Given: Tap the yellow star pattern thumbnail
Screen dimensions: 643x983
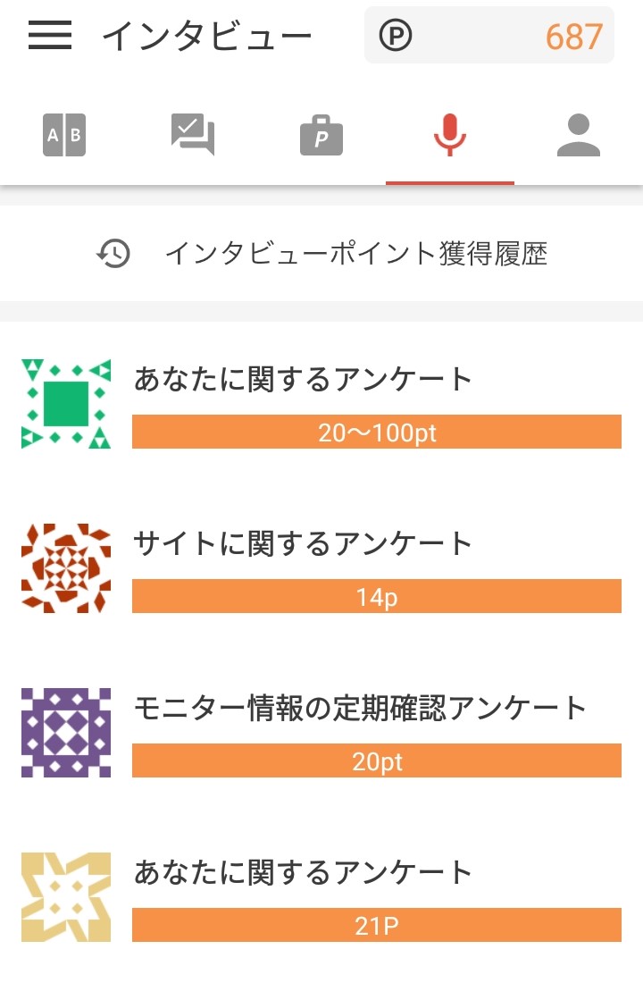Looking at the screenshot, I should click(66, 897).
